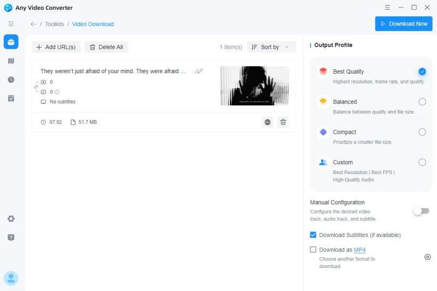Go to Toolkits breadcrumb
The width and height of the screenshot is (437, 291).
point(54,24)
